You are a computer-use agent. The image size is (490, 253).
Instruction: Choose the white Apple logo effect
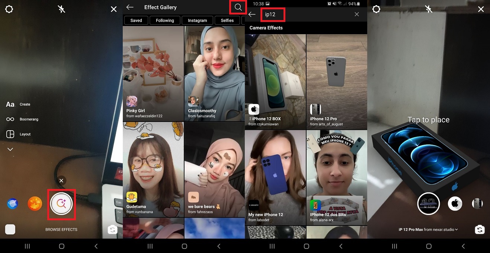point(455,204)
